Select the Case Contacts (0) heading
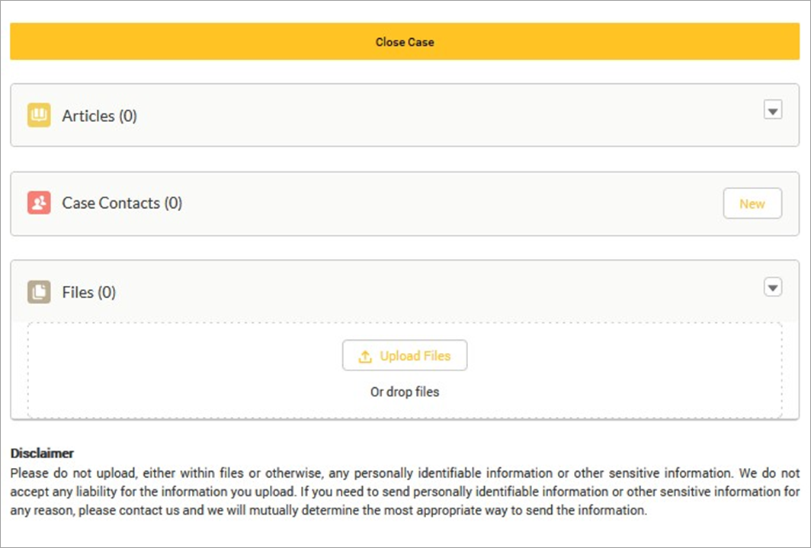811x548 pixels. tap(121, 203)
